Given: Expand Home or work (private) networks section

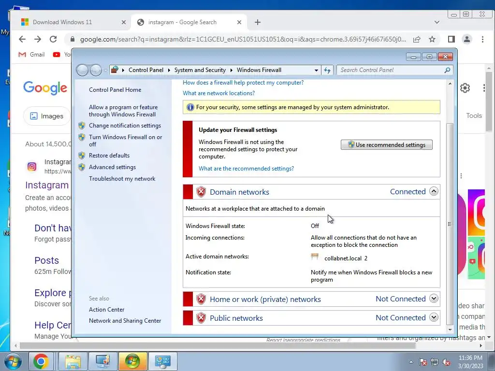Looking at the screenshot, I should coord(434,299).
